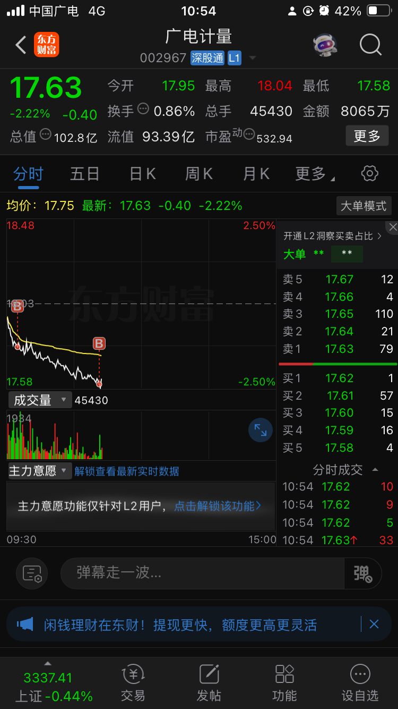The image size is (398, 709).
Task: Tap the battery icon in status bar
Action: 379,11
